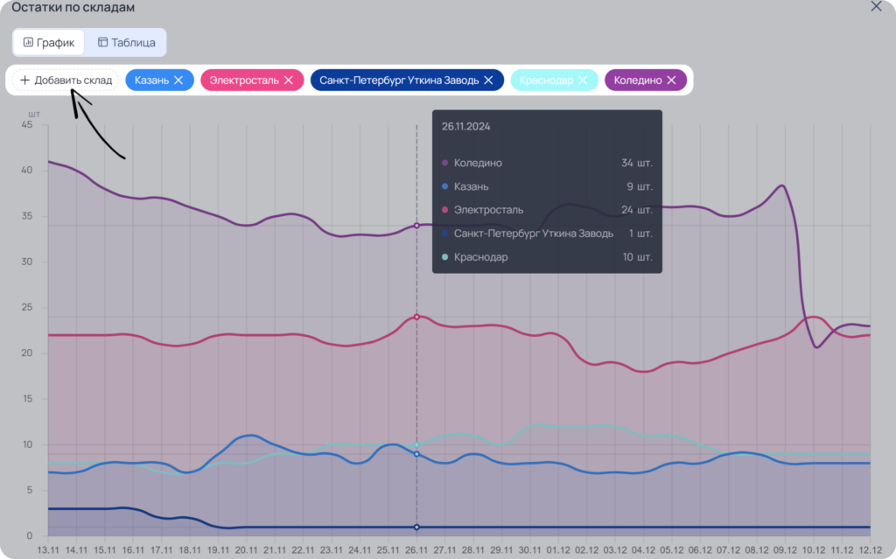Click the table icon in Таблица tab

click(103, 42)
